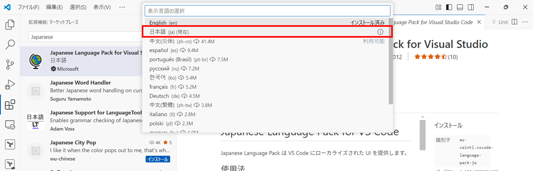Image resolution: width=533 pixels, height=171 pixels.
Task: Click the Japanese City Pop placeholder icon
Action: click(x=35, y=151)
